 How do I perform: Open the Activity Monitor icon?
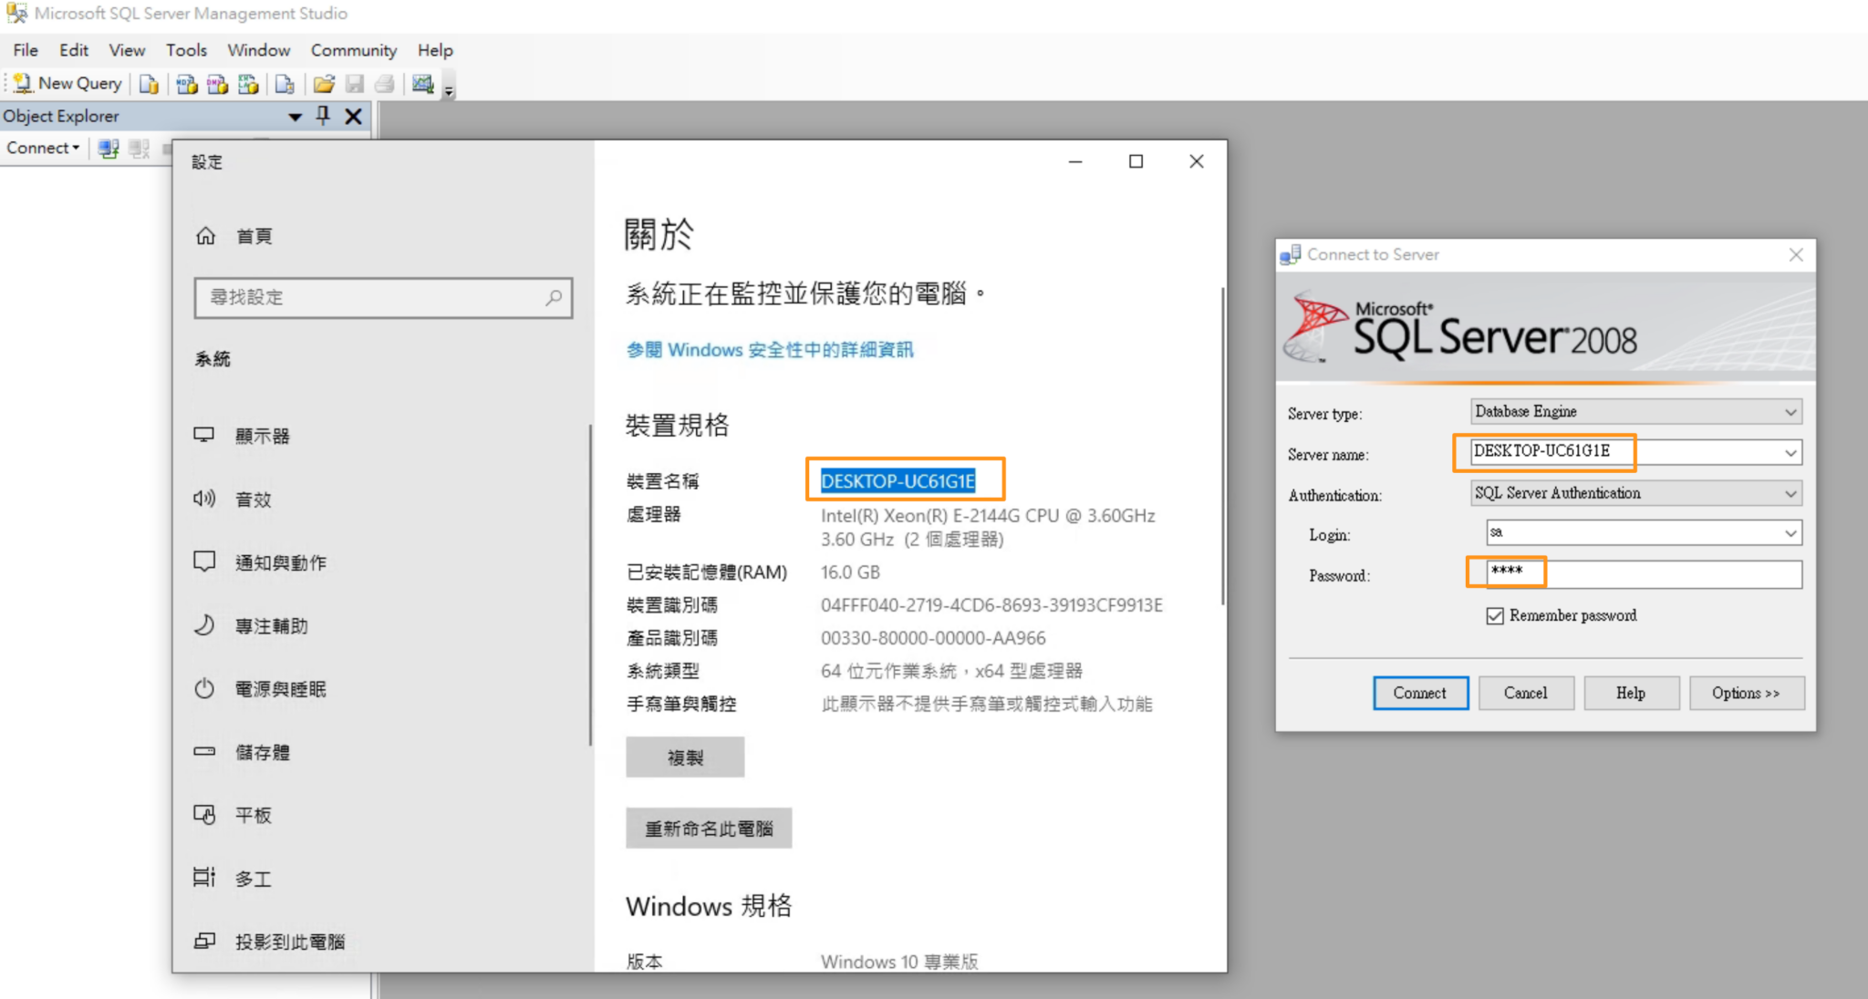click(422, 84)
